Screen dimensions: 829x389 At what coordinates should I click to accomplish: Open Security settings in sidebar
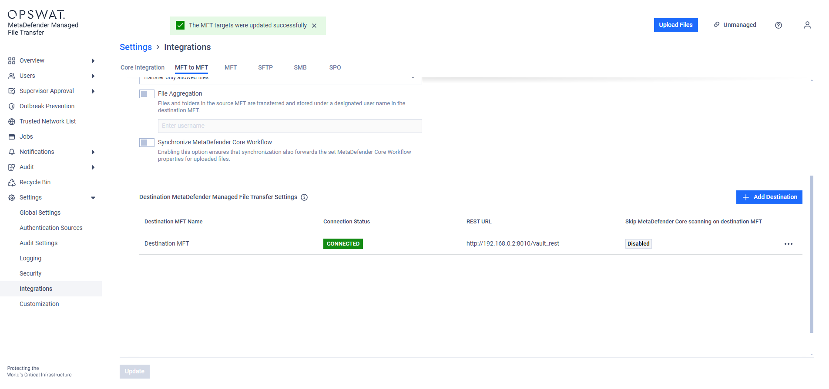click(30, 273)
